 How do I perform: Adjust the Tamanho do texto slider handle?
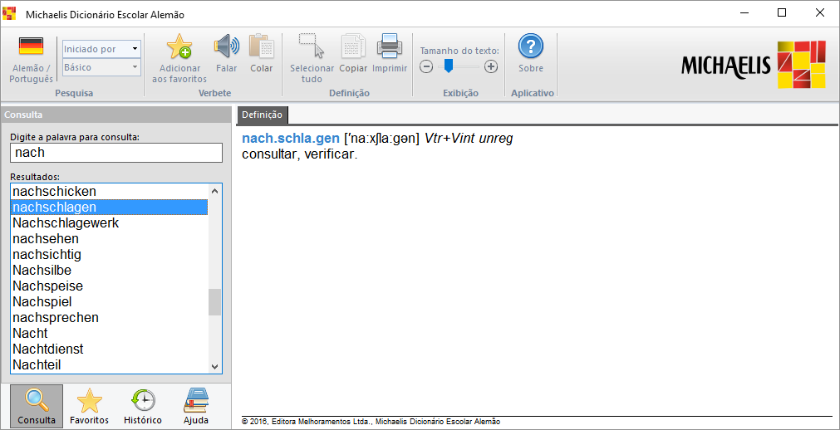[449, 66]
